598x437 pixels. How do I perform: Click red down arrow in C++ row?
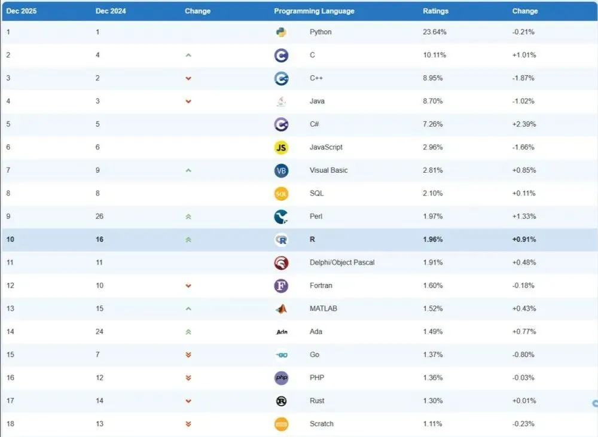188,78
